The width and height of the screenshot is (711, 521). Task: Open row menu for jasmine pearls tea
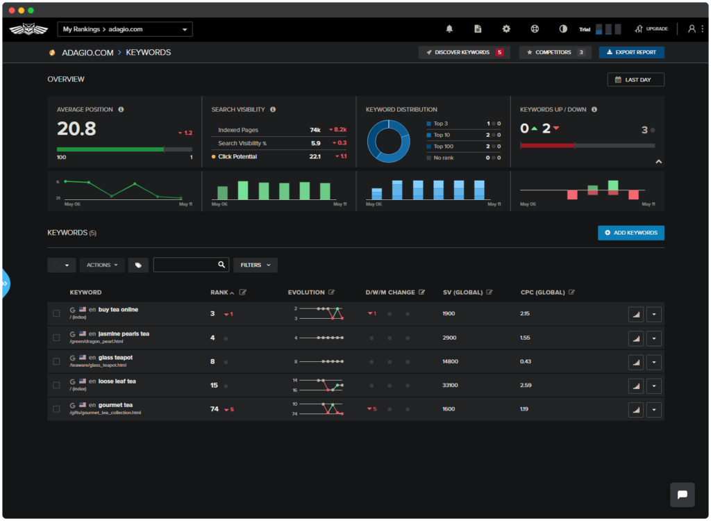[654, 338]
